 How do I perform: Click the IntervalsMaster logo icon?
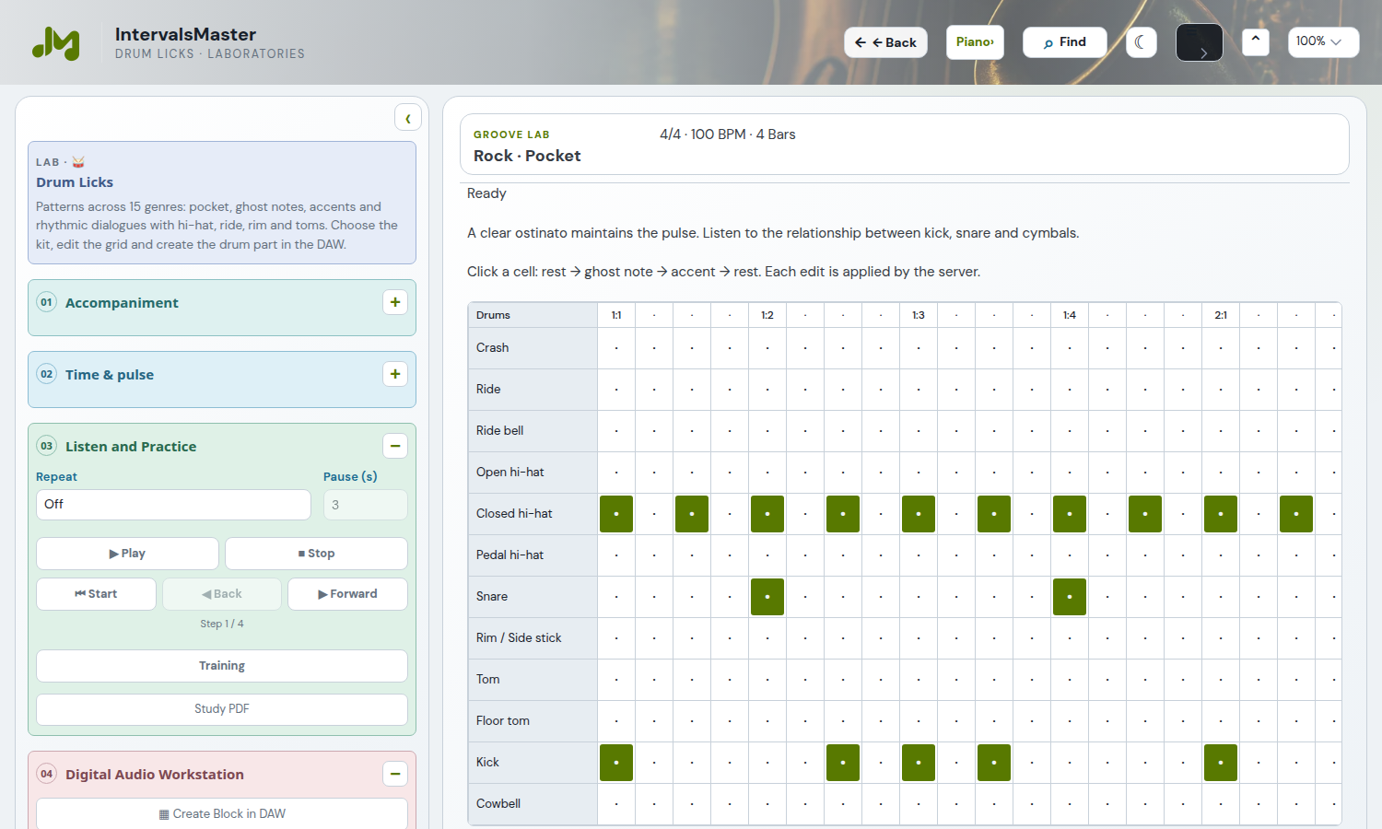pos(56,42)
